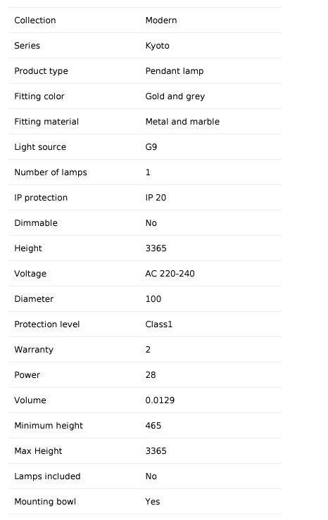Click the Warranty label
Screen dimensions: 328x520
[x=34, y=350]
